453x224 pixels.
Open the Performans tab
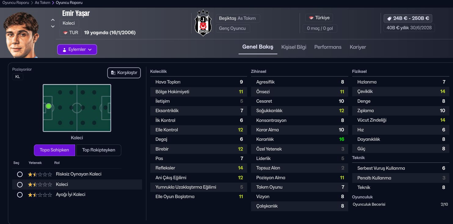[328, 47]
